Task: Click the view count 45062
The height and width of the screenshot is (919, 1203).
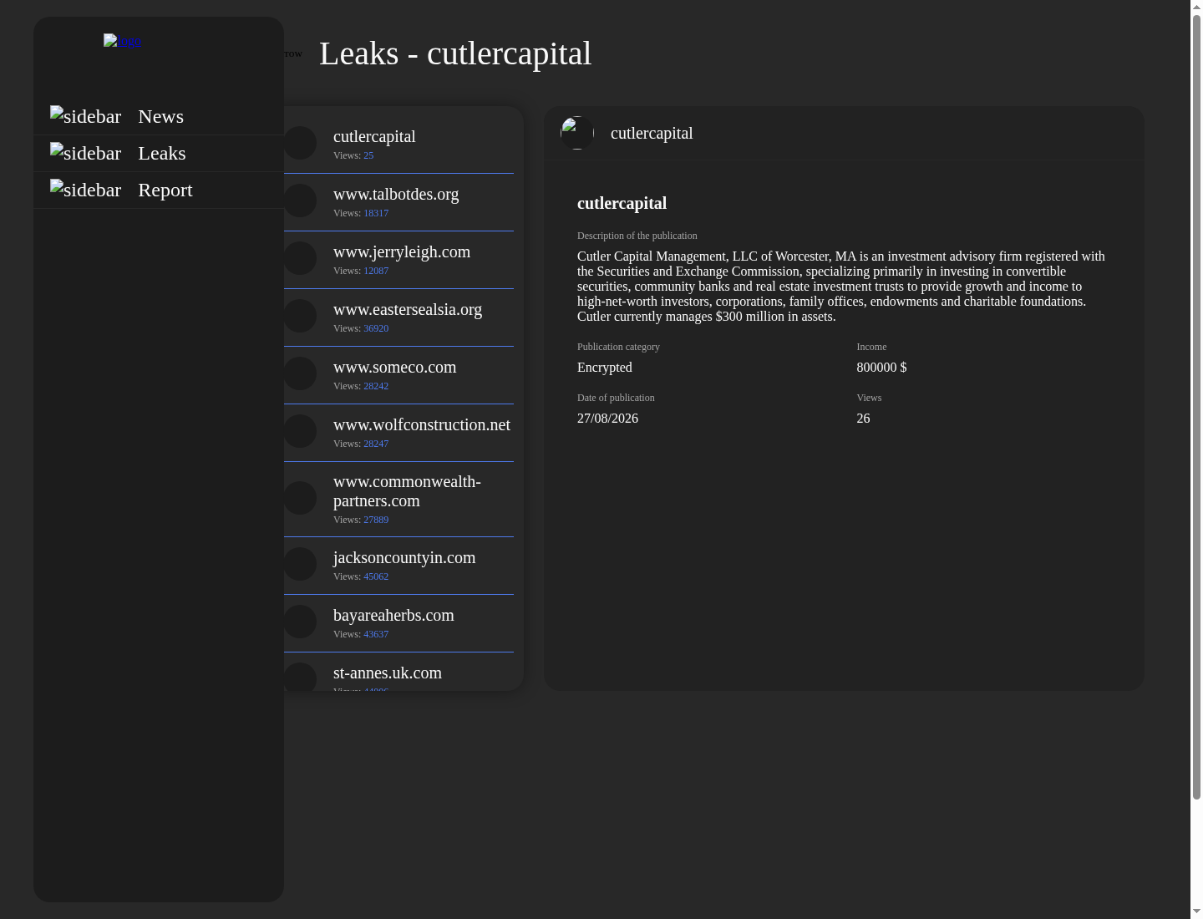Action: tap(376, 576)
